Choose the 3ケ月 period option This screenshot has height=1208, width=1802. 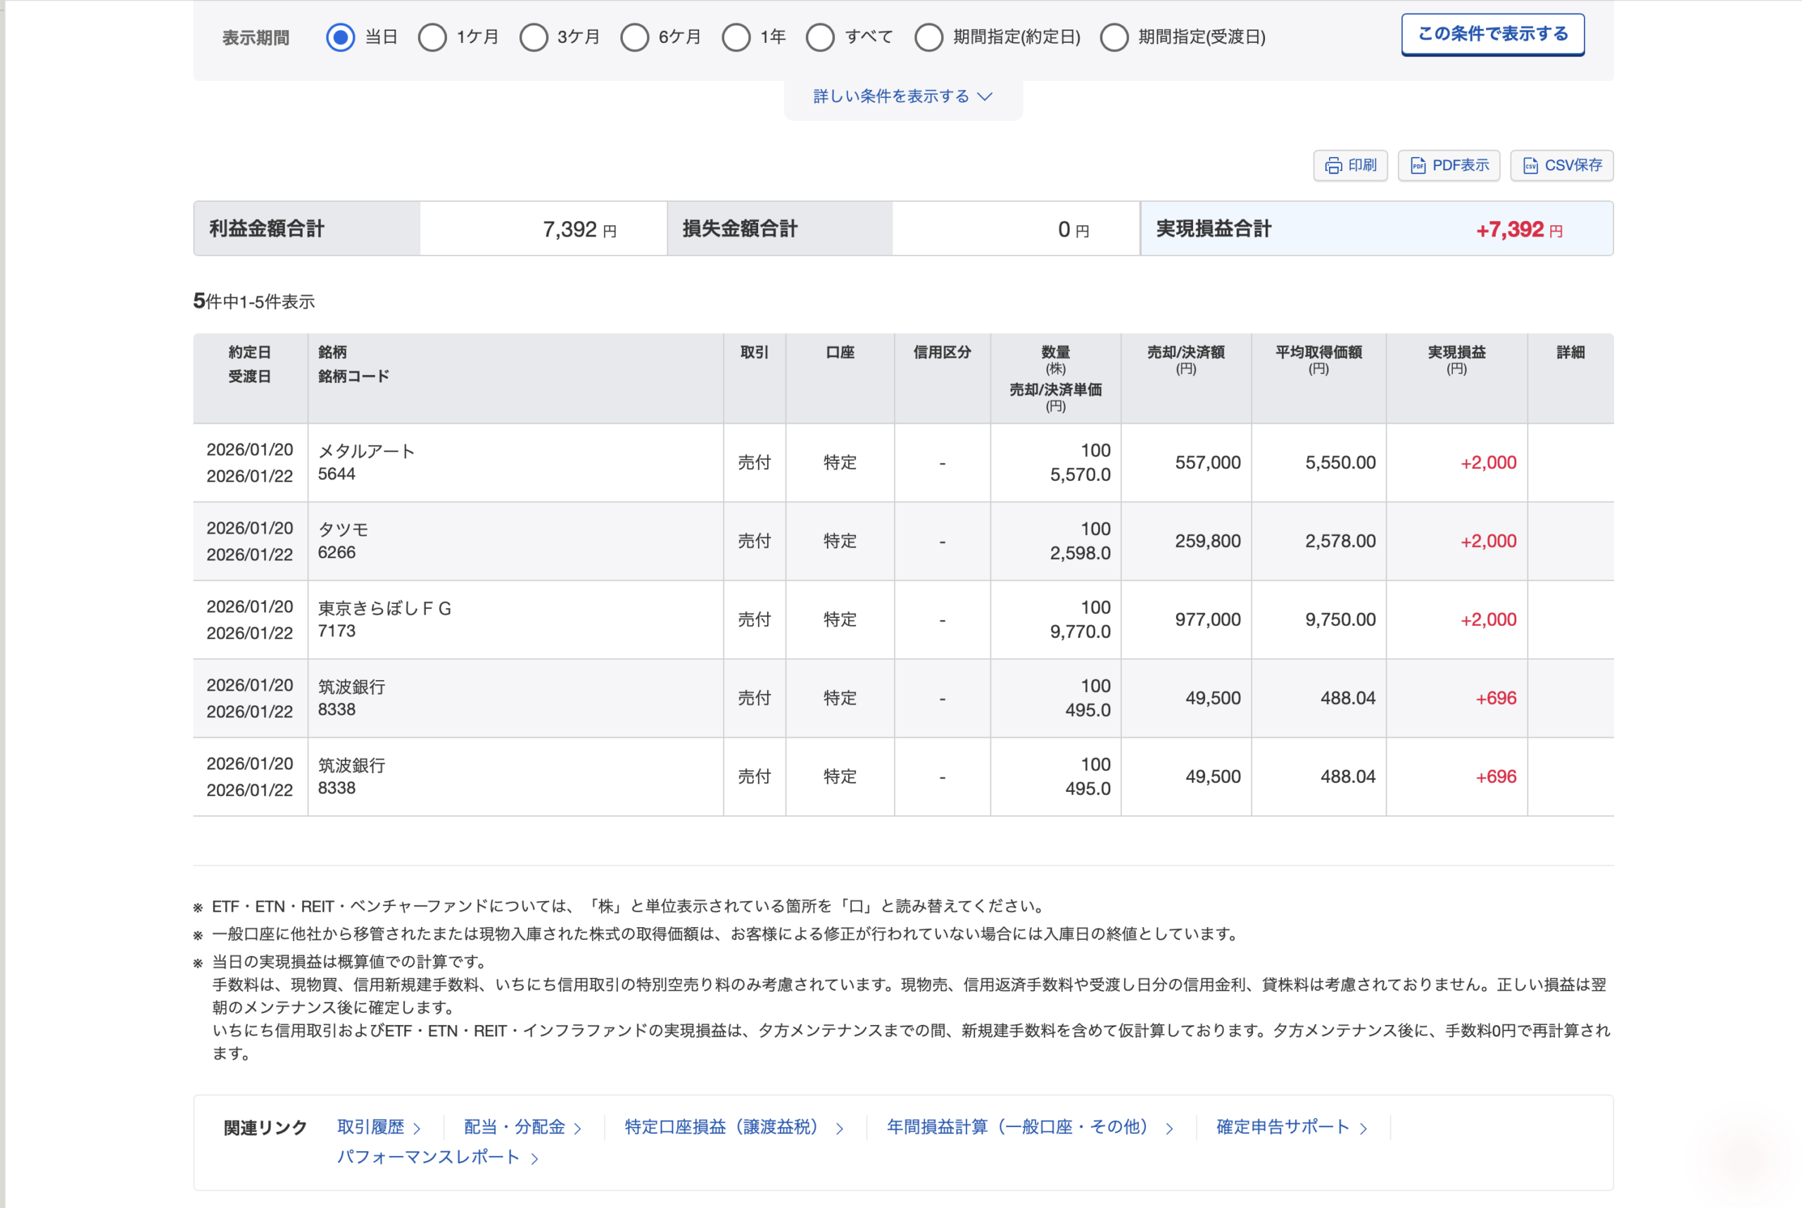(x=533, y=37)
